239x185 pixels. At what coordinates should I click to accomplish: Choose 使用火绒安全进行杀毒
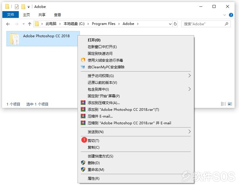pyautogui.click(x=136, y=60)
